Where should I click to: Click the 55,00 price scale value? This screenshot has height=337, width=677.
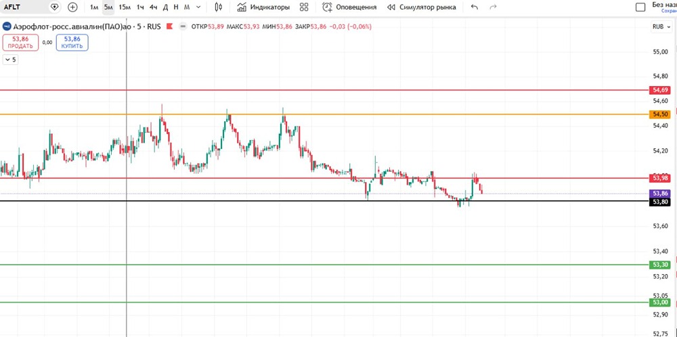pyautogui.click(x=661, y=52)
